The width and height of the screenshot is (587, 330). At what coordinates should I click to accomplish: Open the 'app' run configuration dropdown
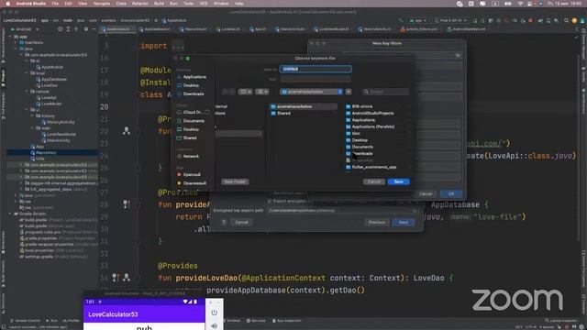click(x=418, y=20)
